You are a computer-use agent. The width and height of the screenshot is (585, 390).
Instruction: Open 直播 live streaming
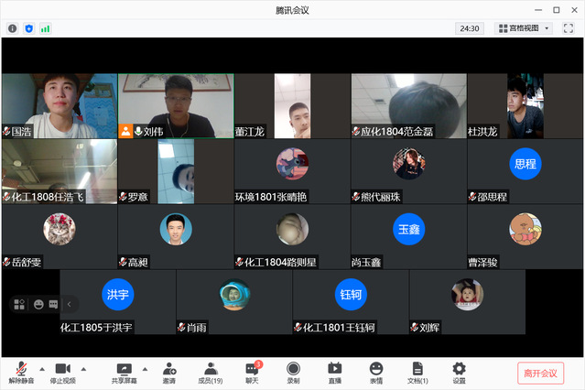click(335, 371)
